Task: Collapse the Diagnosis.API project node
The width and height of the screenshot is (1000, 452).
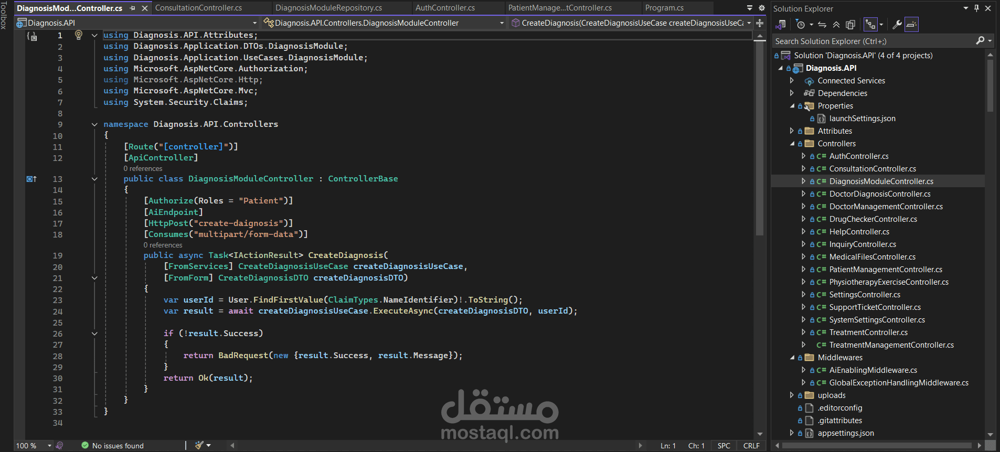Action: click(780, 68)
